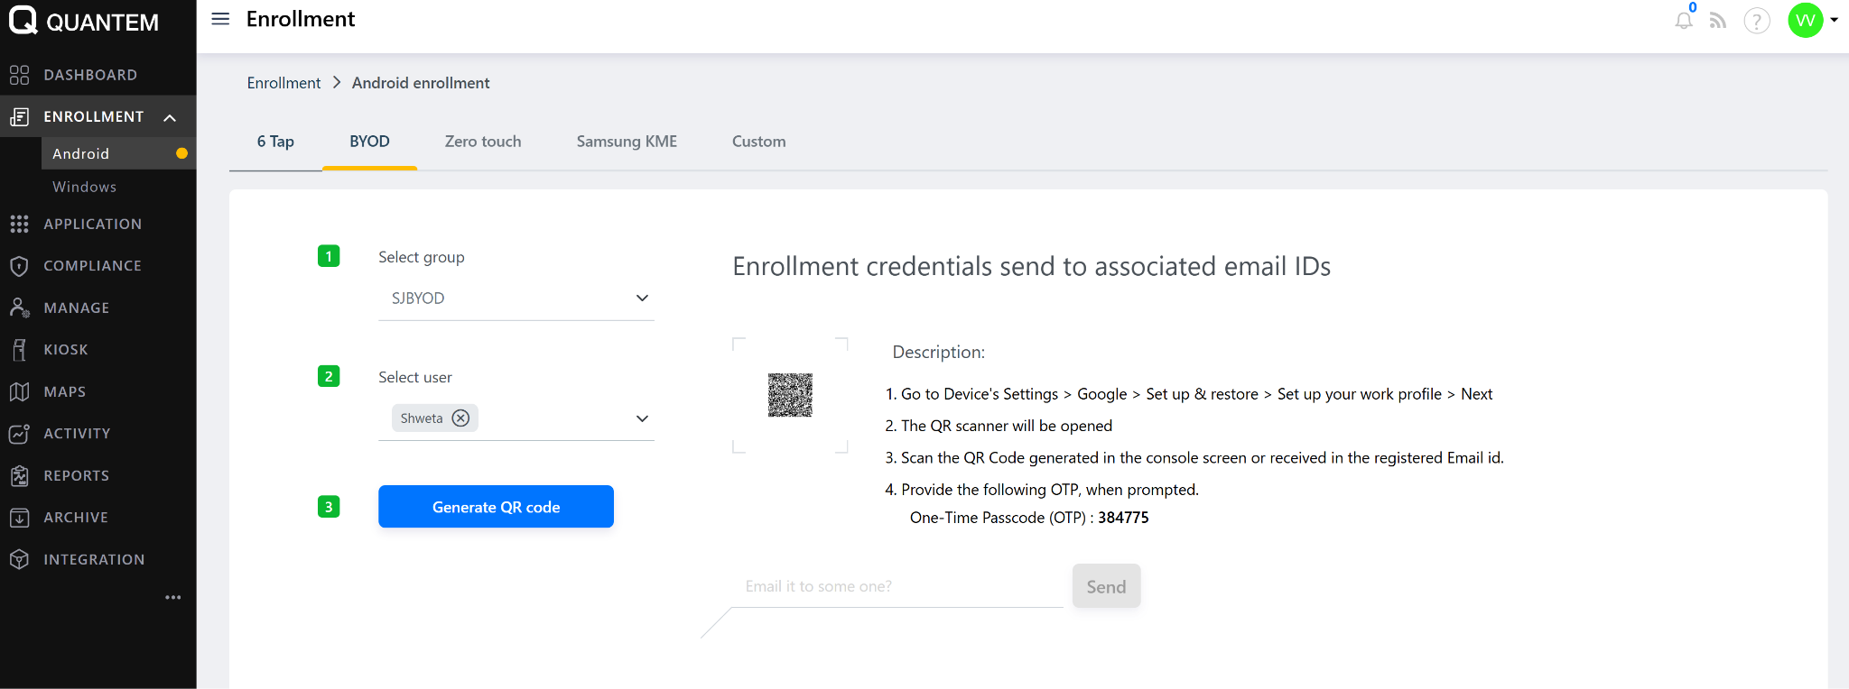1849x689 pixels.
Task: Click Generate QR code button
Action: pyautogui.click(x=496, y=507)
